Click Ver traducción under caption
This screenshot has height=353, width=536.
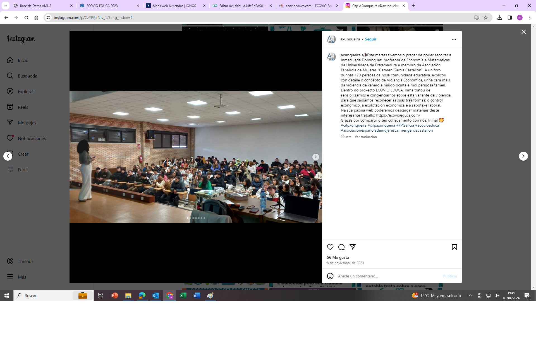365,137
